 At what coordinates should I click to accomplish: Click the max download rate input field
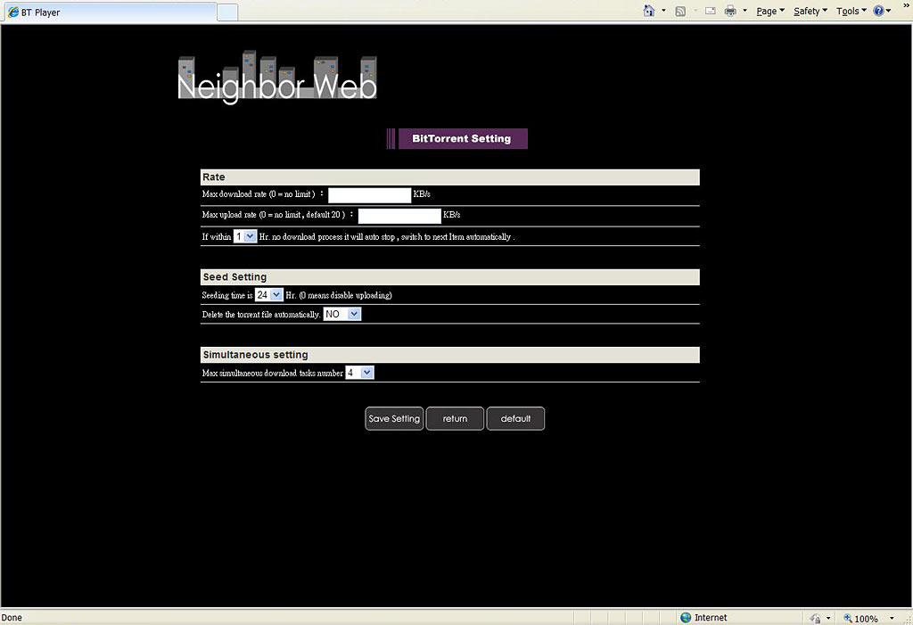370,195
